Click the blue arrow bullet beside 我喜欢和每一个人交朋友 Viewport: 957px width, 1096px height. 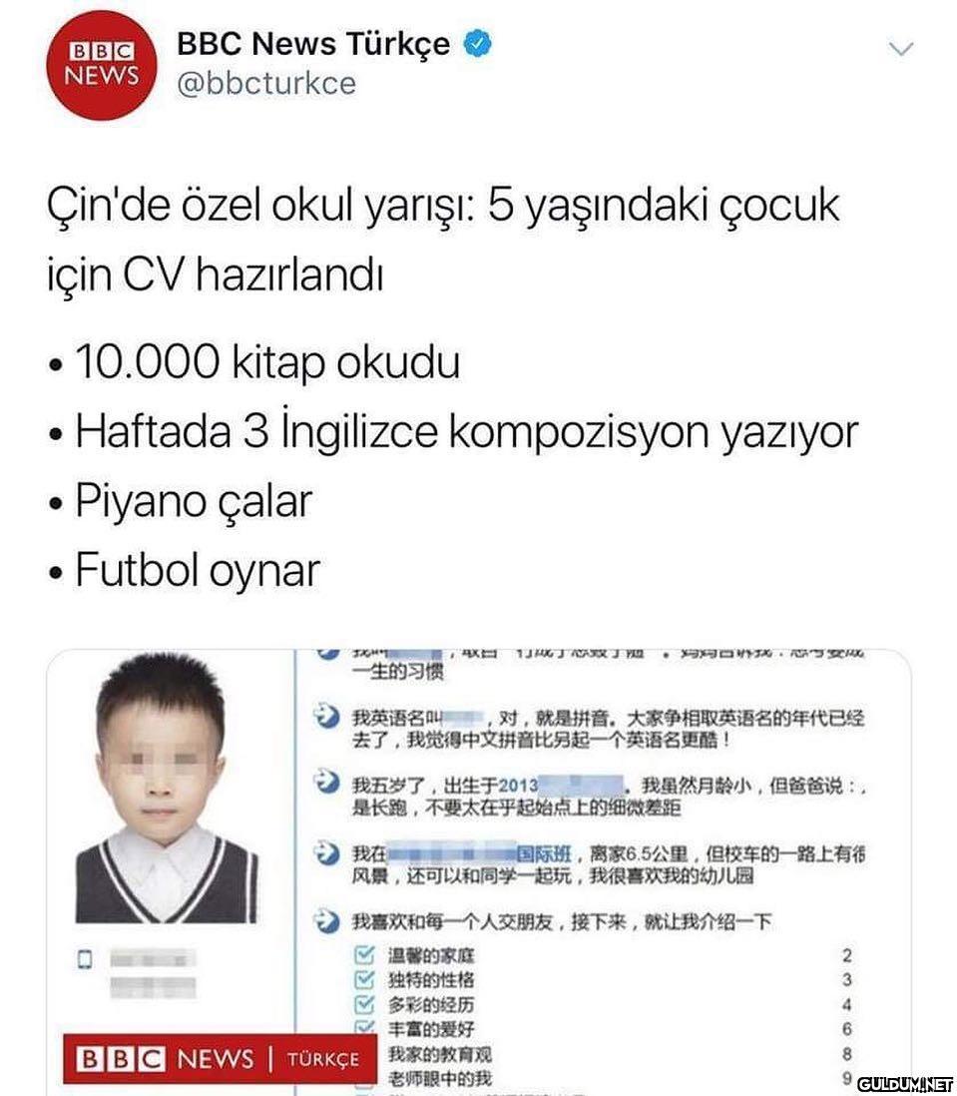tap(326, 920)
